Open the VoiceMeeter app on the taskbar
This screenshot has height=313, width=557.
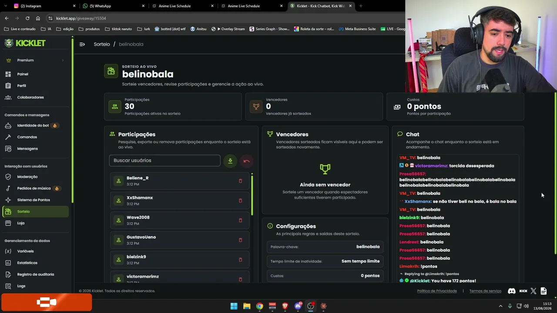click(272, 306)
